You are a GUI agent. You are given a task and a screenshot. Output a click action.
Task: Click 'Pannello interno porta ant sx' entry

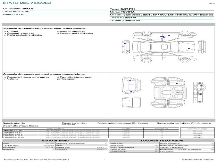point(28,77)
